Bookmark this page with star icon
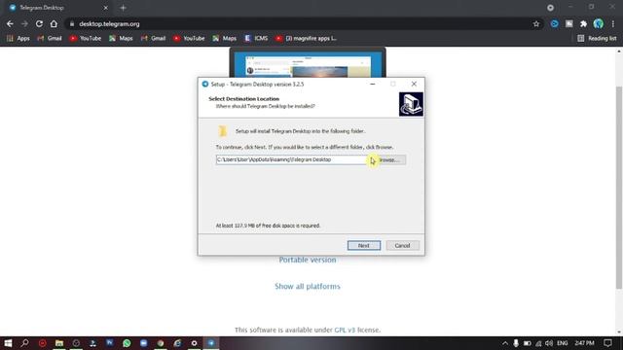This screenshot has height=350, width=623. (536, 23)
